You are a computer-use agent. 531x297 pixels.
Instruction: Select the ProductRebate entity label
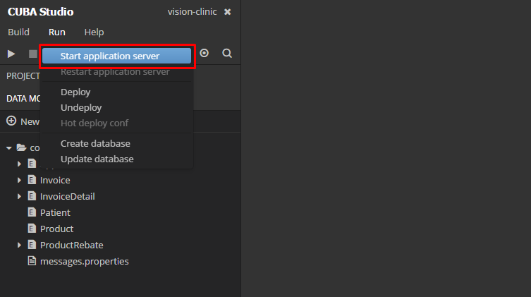[x=71, y=245]
